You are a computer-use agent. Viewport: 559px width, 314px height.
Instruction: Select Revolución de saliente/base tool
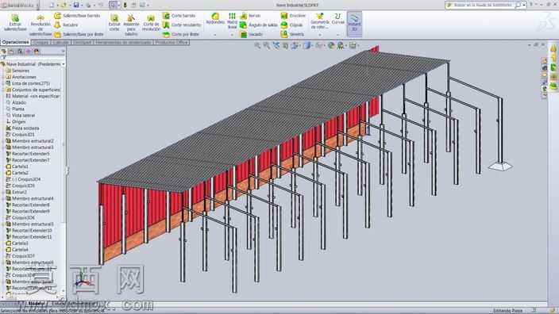pos(40,25)
